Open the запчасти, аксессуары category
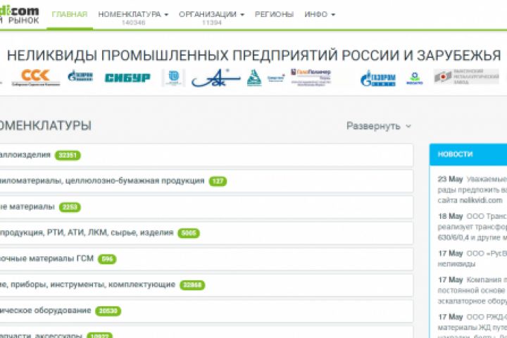Screen dimensions: 507x338 coord(206,332)
